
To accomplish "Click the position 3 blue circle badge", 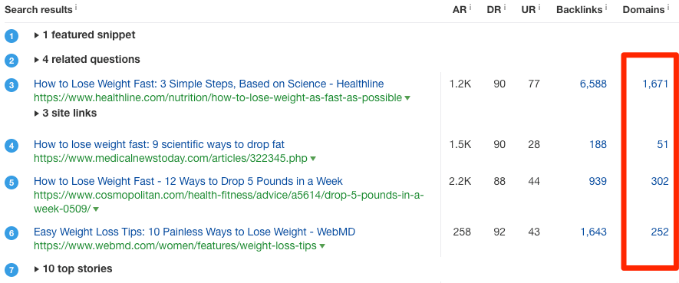I will click(12, 85).
